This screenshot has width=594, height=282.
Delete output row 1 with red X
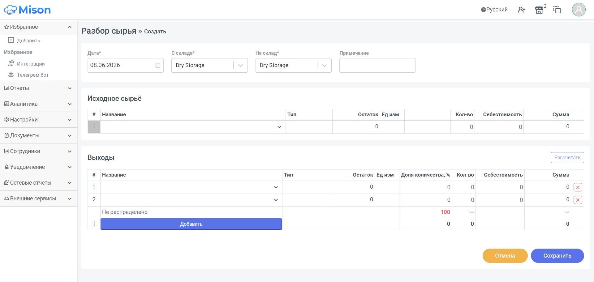coord(578,187)
